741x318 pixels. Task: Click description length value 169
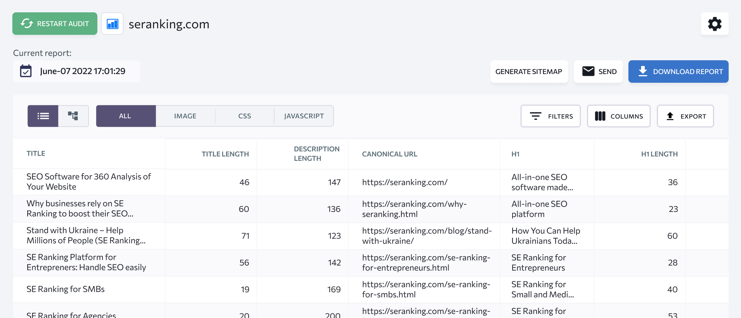(334, 290)
